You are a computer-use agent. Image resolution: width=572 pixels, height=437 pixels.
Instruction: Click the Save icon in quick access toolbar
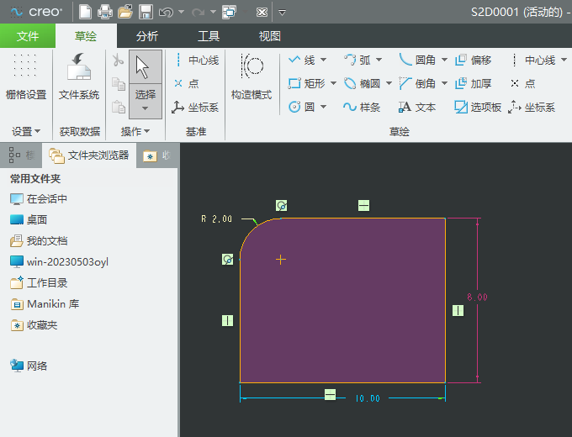[x=146, y=13]
